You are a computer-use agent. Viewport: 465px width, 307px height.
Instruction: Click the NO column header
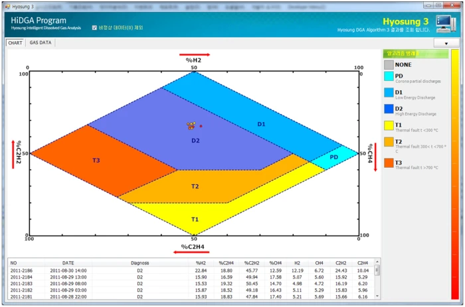pos(14,263)
